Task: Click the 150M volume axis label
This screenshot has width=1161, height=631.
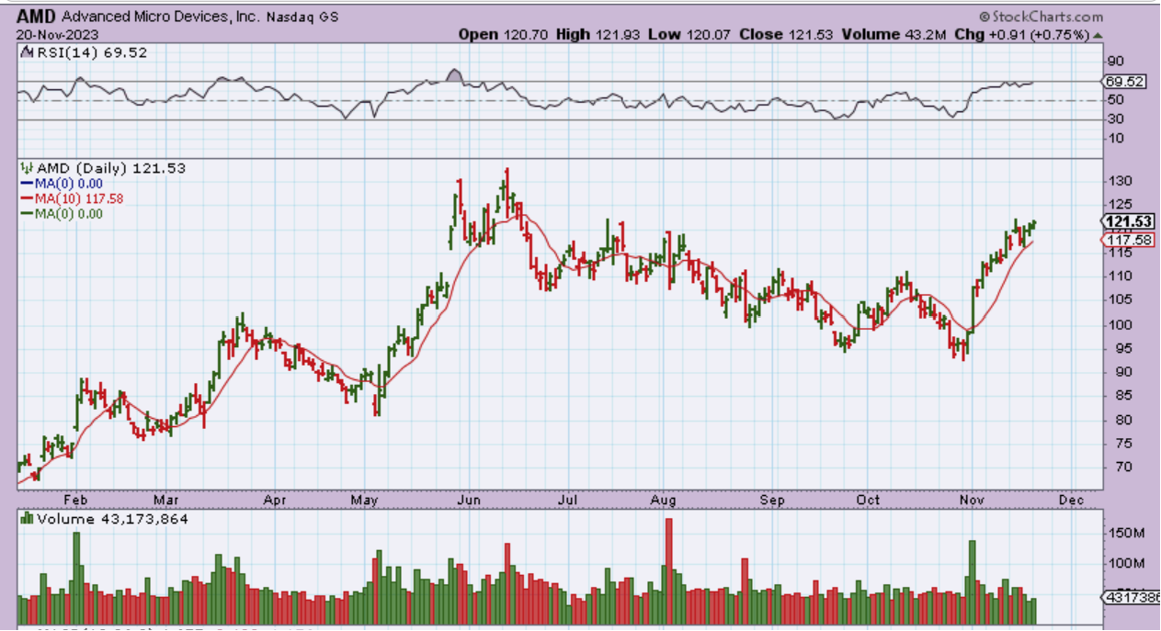Action: (x=1125, y=533)
